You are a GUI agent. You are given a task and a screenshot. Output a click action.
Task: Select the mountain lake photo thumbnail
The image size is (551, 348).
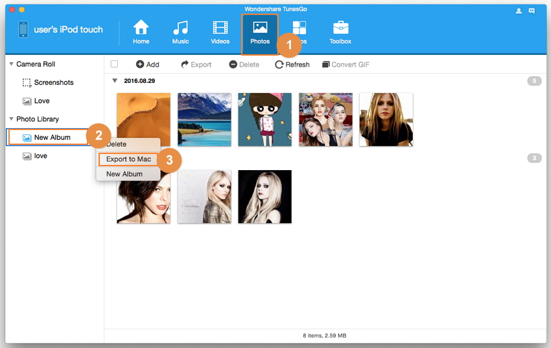click(x=204, y=120)
